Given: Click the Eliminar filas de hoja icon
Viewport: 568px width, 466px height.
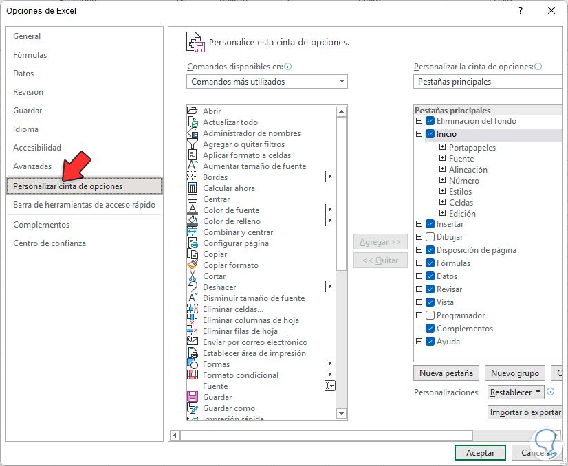Looking at the screenshot, I should pos(193,331).
